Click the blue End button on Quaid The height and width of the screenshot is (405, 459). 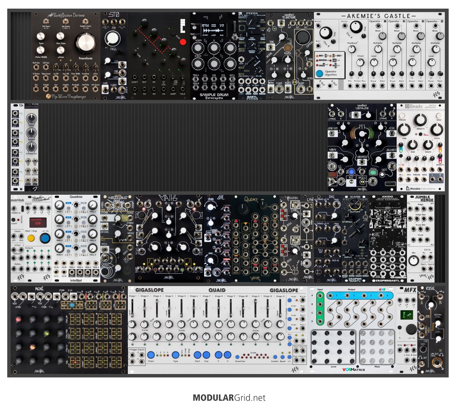[206, 355]
